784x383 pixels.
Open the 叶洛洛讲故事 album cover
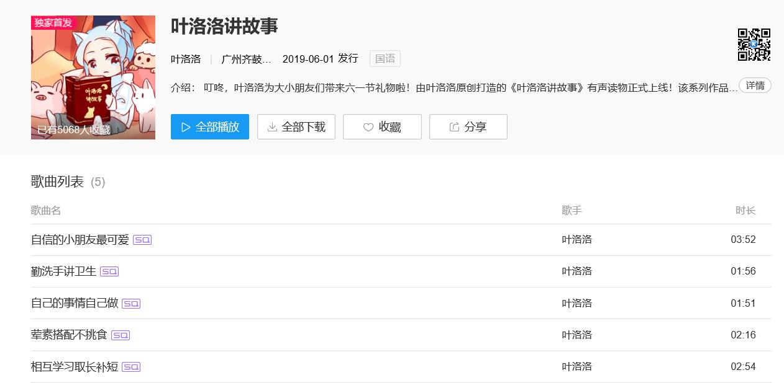click(93, 77)
